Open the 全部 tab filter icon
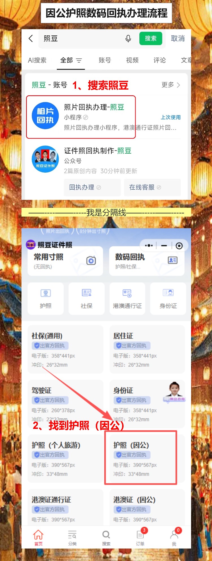Viewport: 212px width, 561px height. pyautogui.click(x=79, y=60)
